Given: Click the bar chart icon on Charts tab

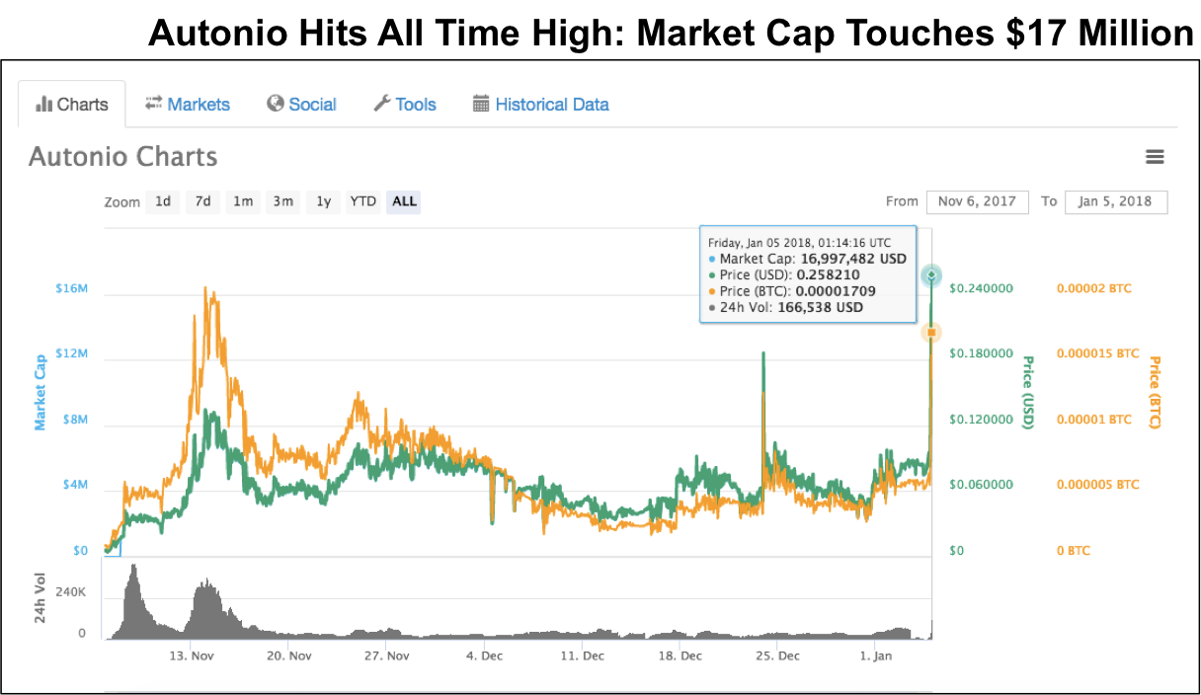Looking at the screenshot, I should (x=43, y=104).
